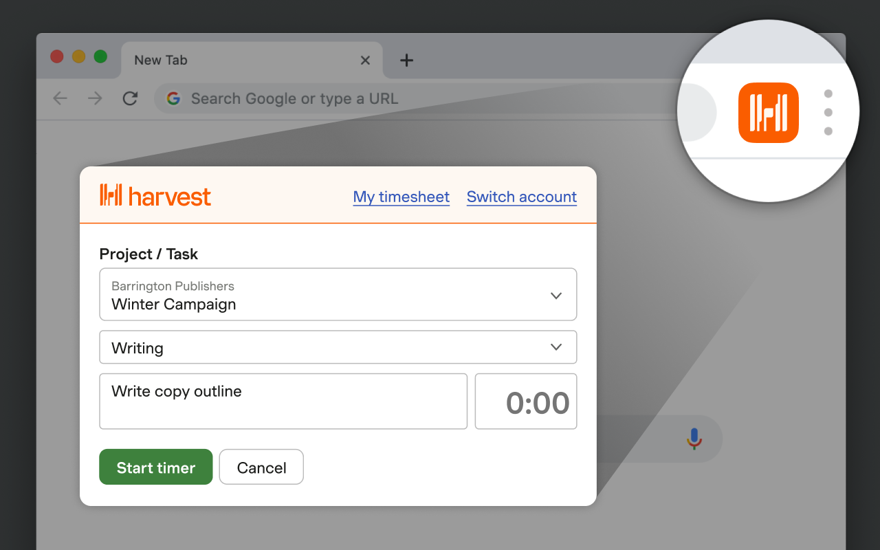
Task: Open a new tab with the plus icon
Action: click(x=406, y=60)
